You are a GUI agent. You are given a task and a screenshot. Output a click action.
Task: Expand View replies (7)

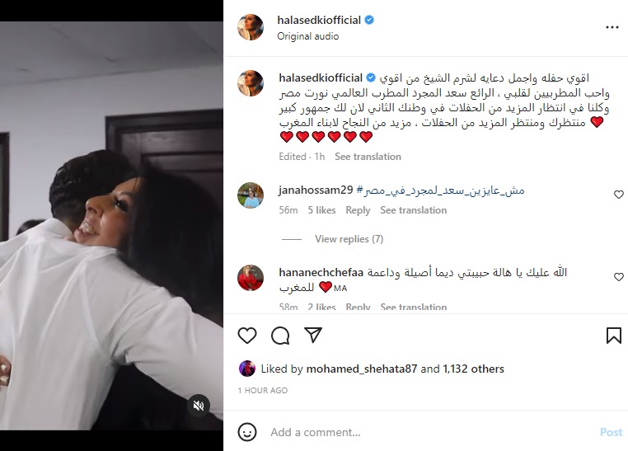coord(349,239)
